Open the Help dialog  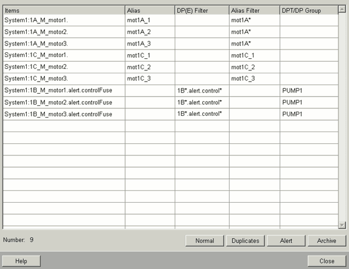(22, 261)
